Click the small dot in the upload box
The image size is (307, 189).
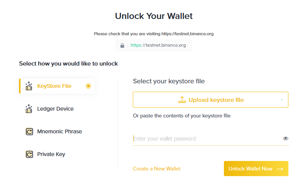282,100
